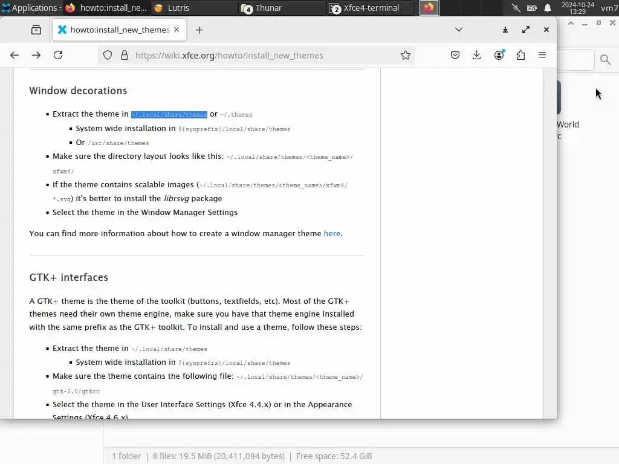Screen dimensions: 619x464
Task: Follow the 'here' link about window manager themes
Action: [332, 234]
